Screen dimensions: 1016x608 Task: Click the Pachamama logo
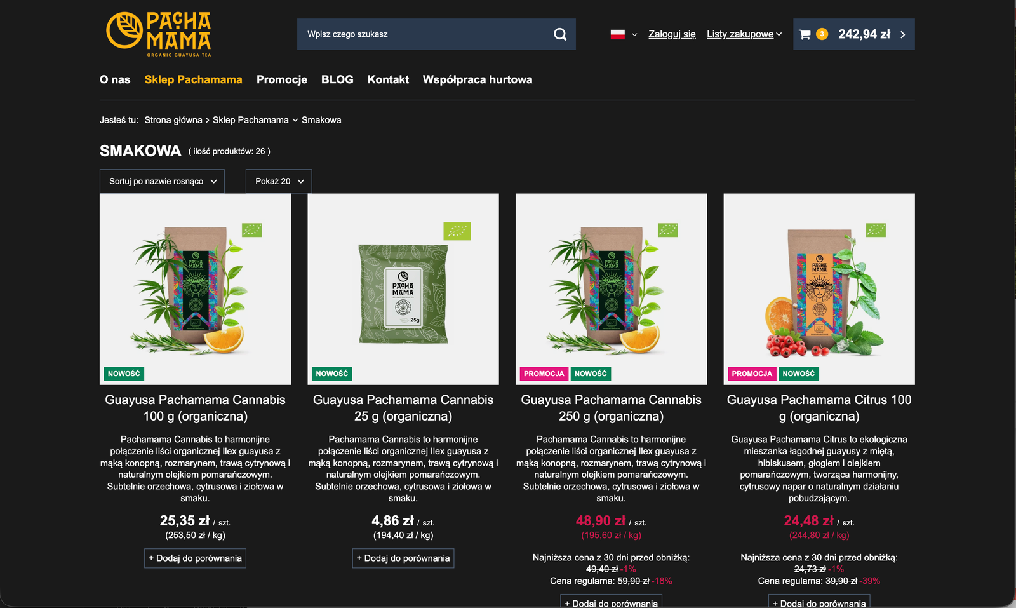coord(159,34)
